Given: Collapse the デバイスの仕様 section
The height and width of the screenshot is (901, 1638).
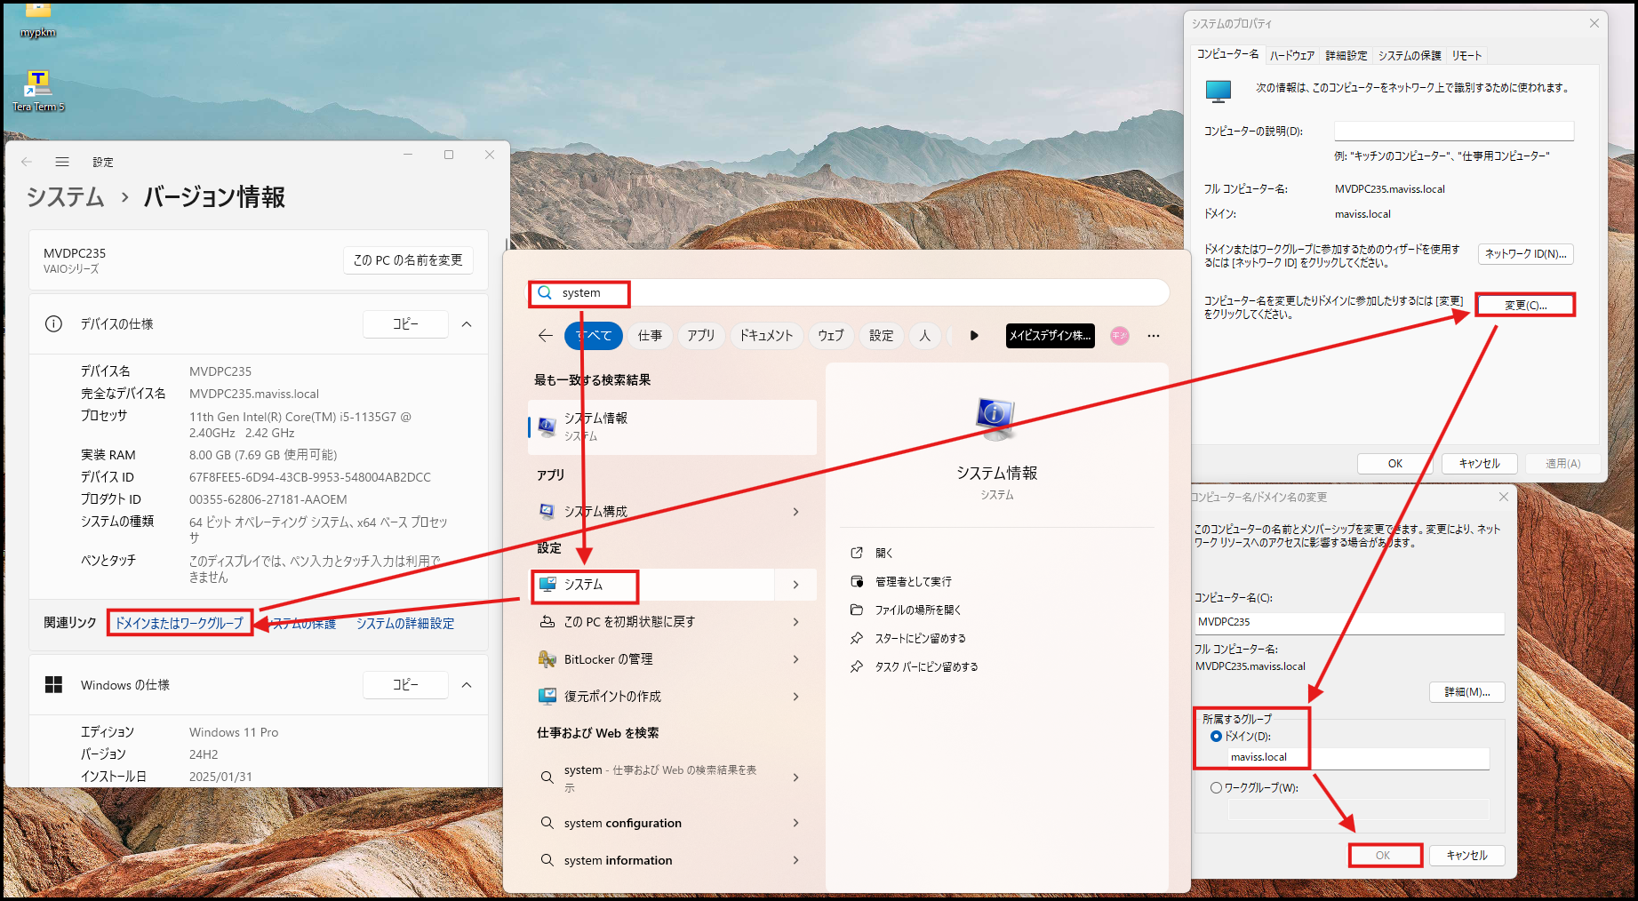Looking at the screenshot, I should pyautogui.click(x=467, y=324).
